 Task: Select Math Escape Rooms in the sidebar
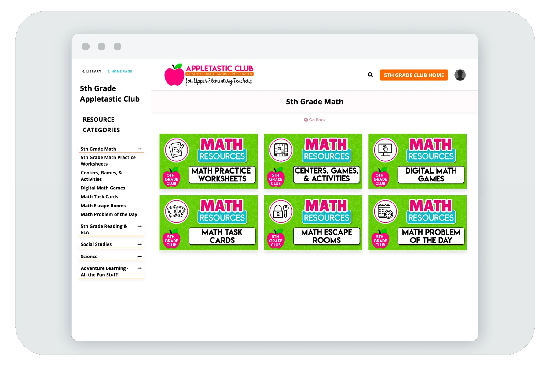(x=103, y=206)
